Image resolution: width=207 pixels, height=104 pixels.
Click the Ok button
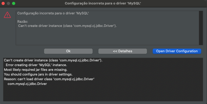(x=68, y=51)
